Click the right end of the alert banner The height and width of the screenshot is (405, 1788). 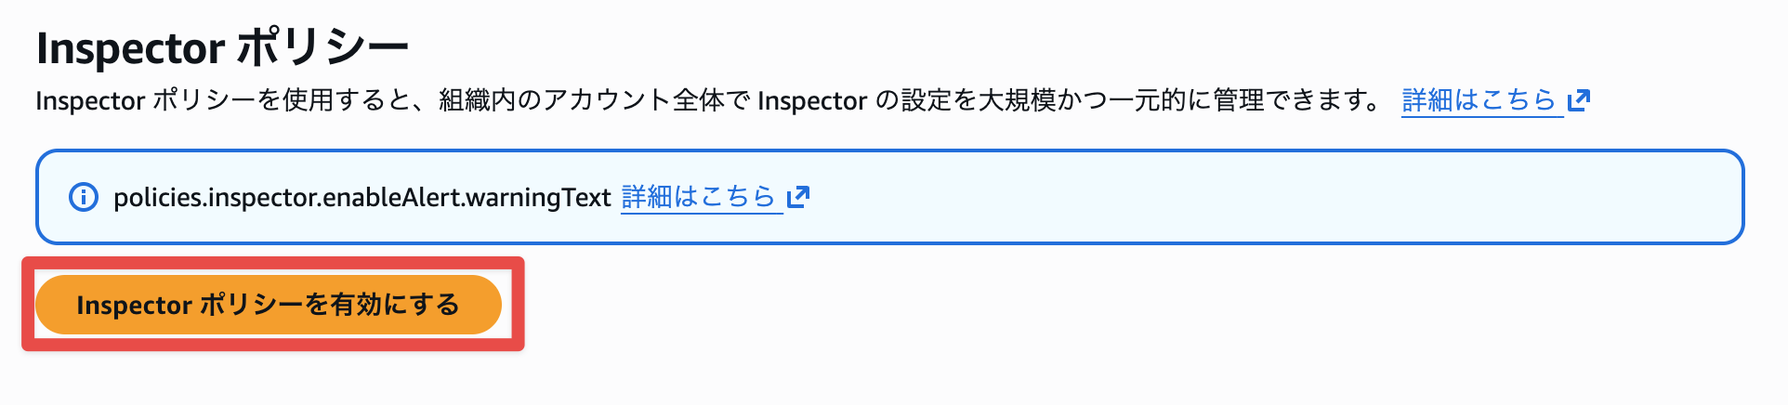click(x=1710, y=197)
